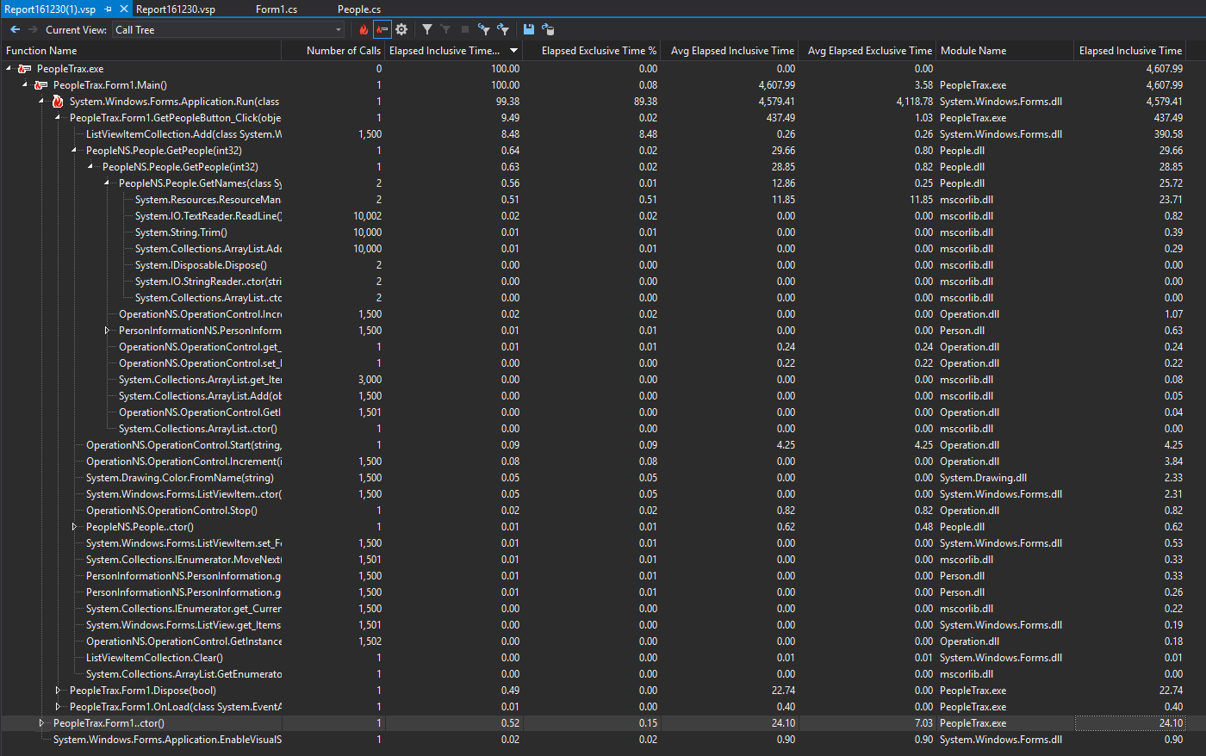Open the Current View dropdown
Screen dimensions: 1206x756
tap(339, 28)
